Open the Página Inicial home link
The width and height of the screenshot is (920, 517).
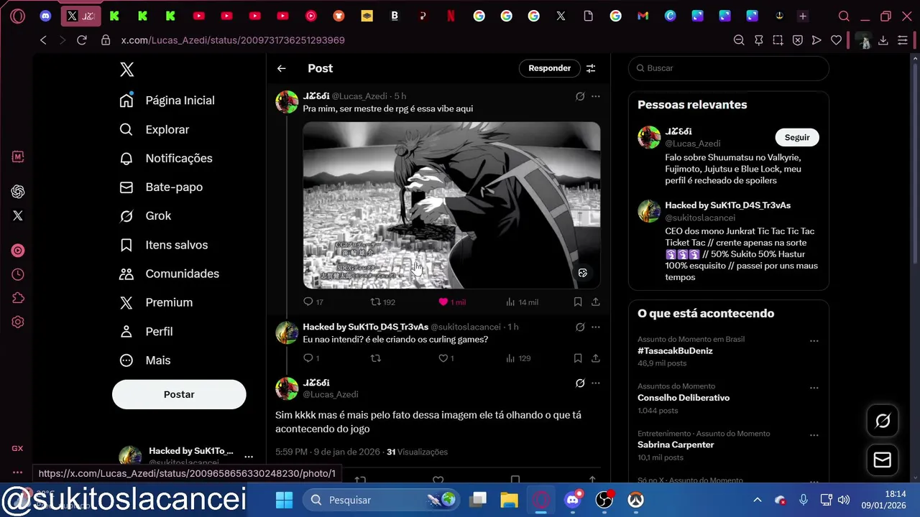(167, 101)
